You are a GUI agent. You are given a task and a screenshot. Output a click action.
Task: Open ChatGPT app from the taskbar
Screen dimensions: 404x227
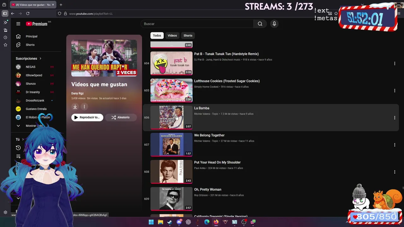188,222
